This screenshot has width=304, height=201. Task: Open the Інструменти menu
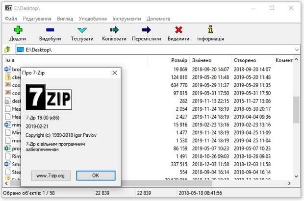click(127, 19)
